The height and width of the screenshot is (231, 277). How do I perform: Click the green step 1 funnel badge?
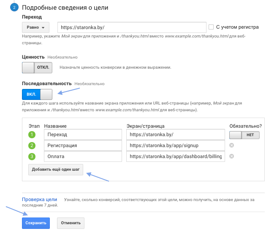click(31, 135)
